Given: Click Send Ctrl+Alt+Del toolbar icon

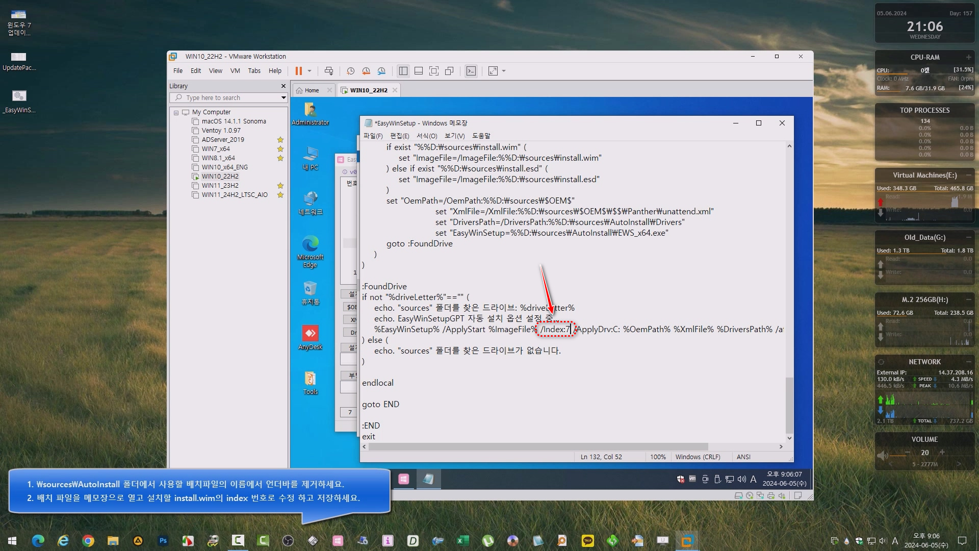Looking at the screenshot, I should [x=329, y=71].
